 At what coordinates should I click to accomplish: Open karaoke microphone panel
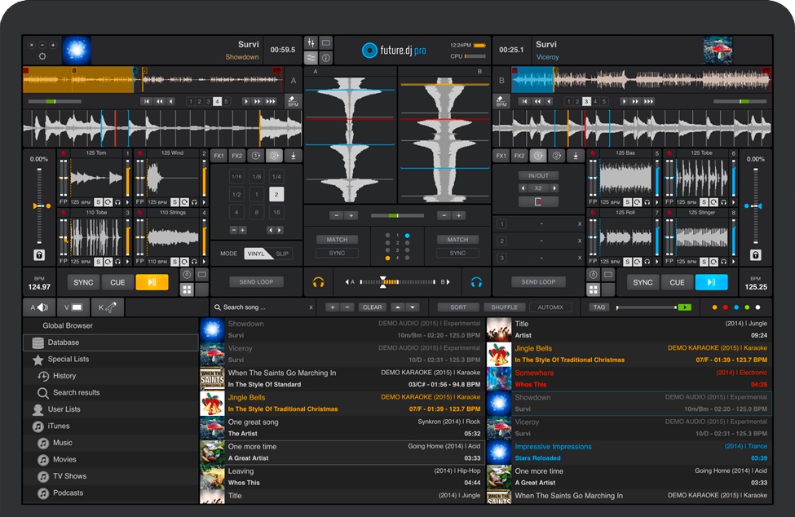(x=107, y=307)
